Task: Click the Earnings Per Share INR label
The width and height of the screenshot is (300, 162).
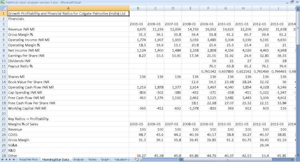Action: pyautogui.click(x=26, y=56)
